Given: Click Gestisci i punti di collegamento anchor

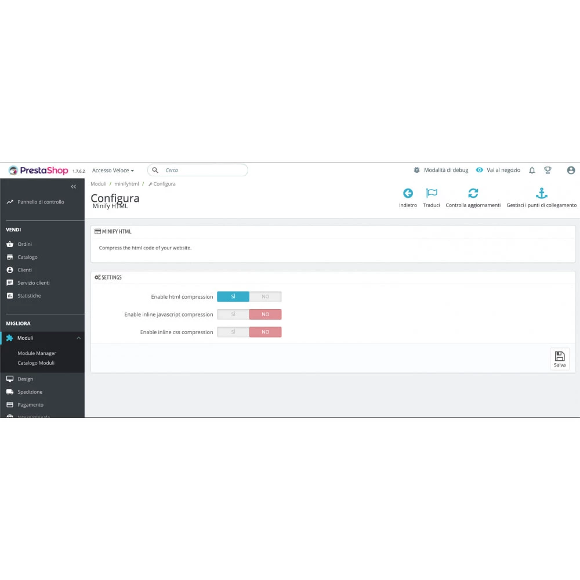Looking at the screenshot, I should (x=541, y=198).
